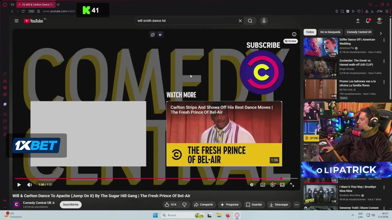This screenshot has height=220, width=392.
Task: Click the blank gray end-screen video card
Action: point(88,134)
